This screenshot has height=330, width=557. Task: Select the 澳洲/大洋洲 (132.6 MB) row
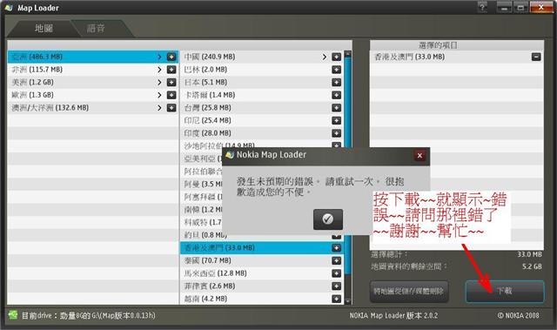pyautogui.click(x=93, y=108)
